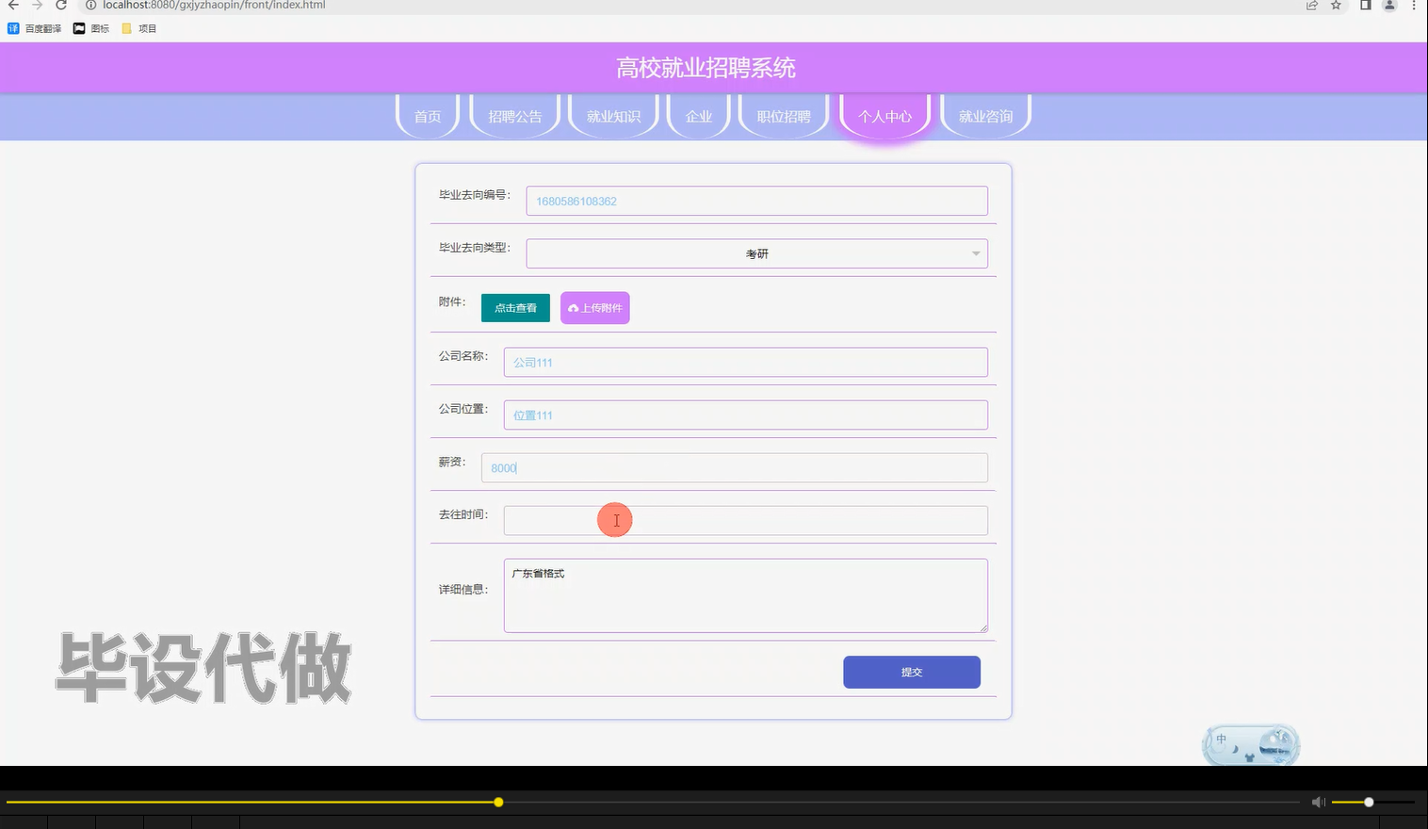This screenshot has width=1428, height=829.
Task: Bookmark this page with the star icon
Action: pyautogui.click(x=1336, y=6)
